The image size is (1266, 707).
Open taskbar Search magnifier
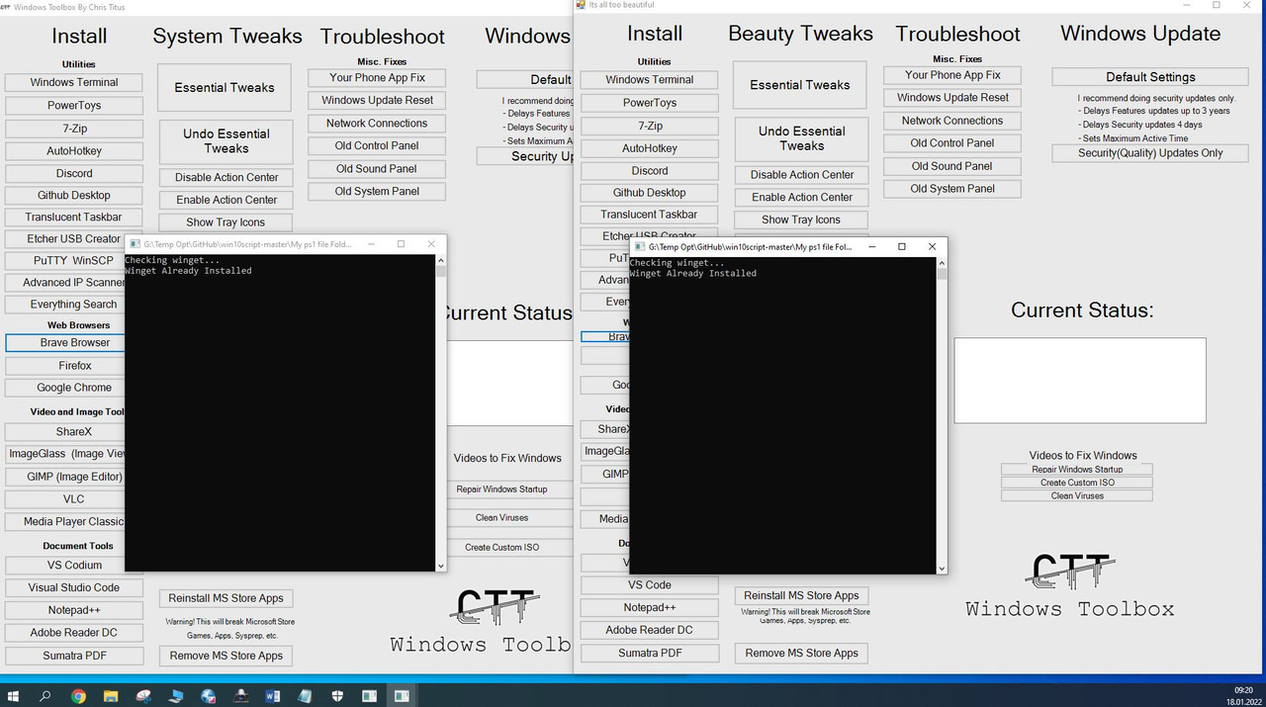click(x=45, y=696)
